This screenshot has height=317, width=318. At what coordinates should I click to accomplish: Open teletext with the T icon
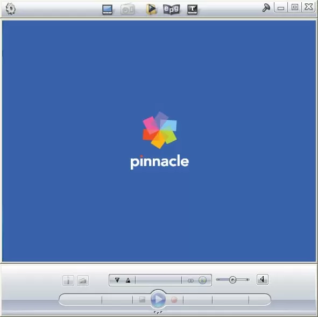[192, 10]
